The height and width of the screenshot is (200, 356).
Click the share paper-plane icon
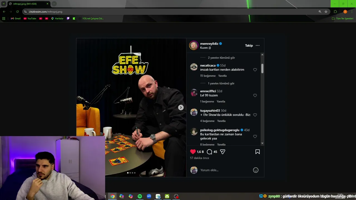pyautogui.click(x=222, y=152)
